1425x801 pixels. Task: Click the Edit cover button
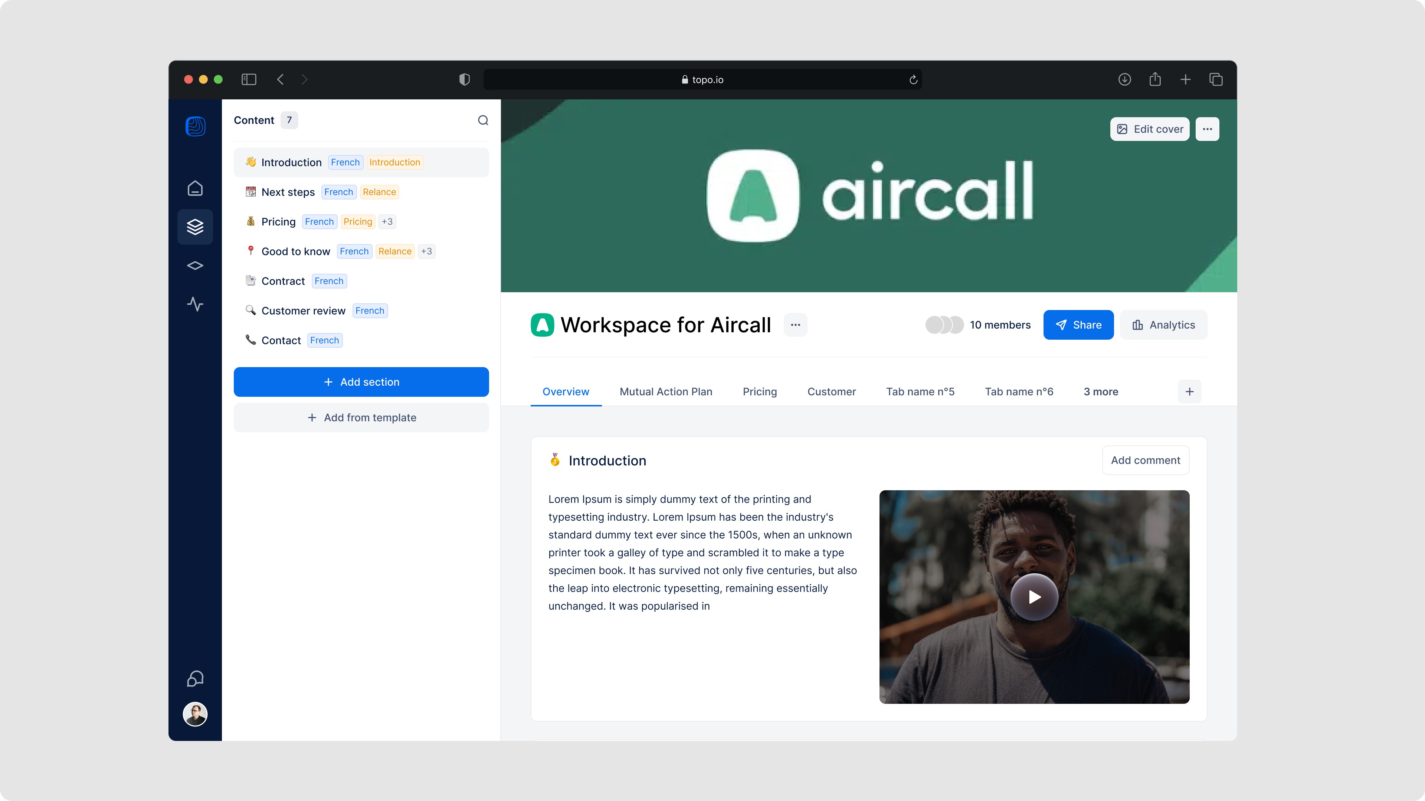pos(1150,129)
